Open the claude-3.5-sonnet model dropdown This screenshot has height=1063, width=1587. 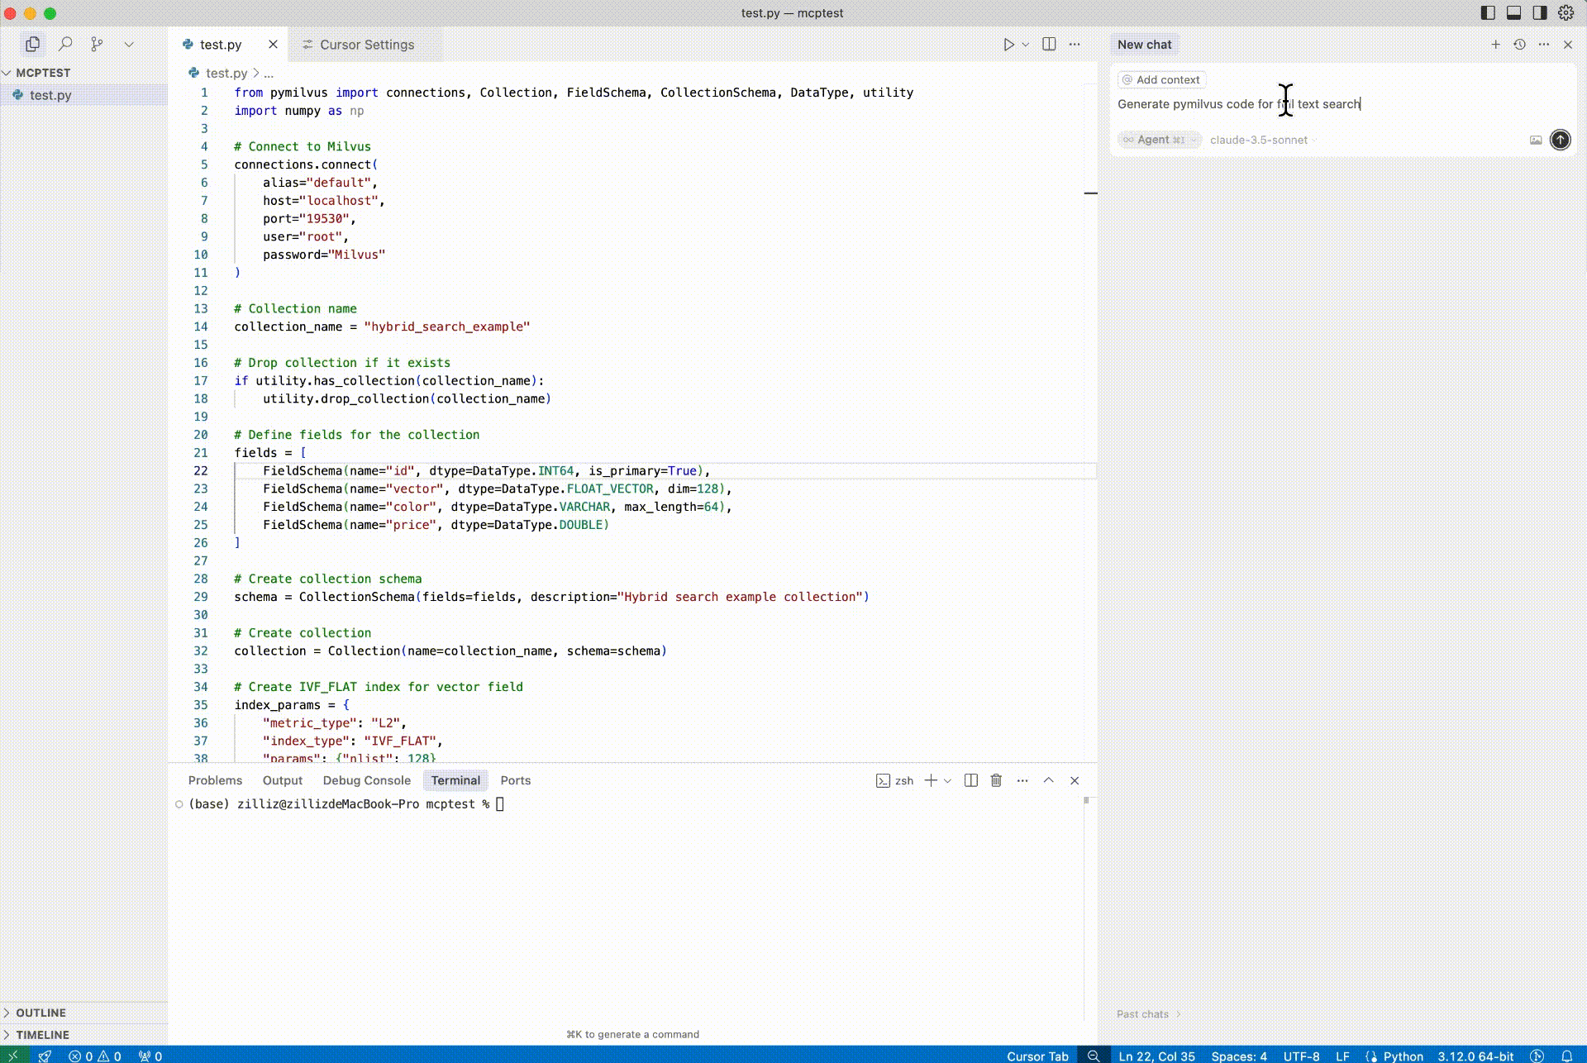[x=1262, y=140]
